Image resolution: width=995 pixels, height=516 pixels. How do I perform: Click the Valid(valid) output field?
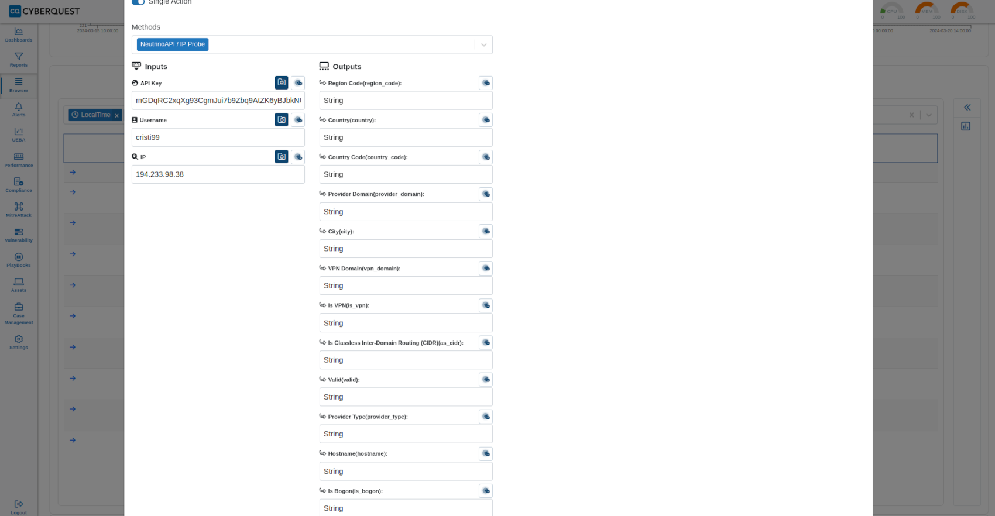(406, 397)
